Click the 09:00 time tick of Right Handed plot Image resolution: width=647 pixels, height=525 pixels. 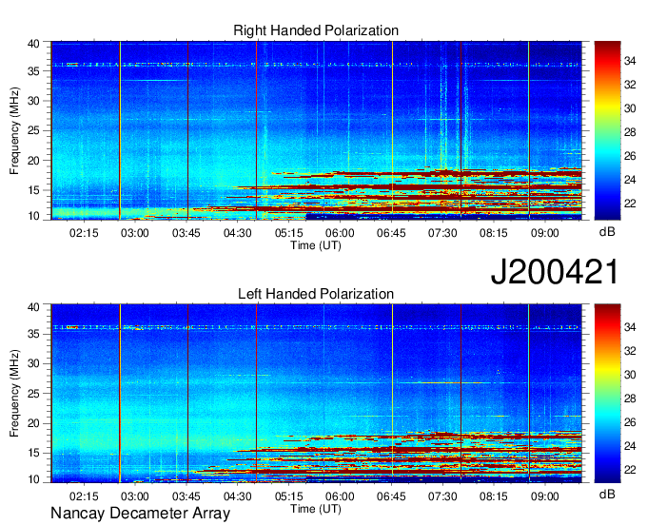pos(544,233)
